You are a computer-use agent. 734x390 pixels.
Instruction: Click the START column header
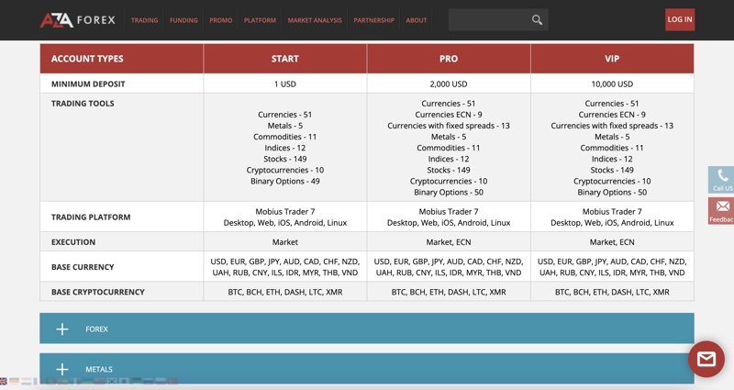pyautogui.click(x=285, y=59)
